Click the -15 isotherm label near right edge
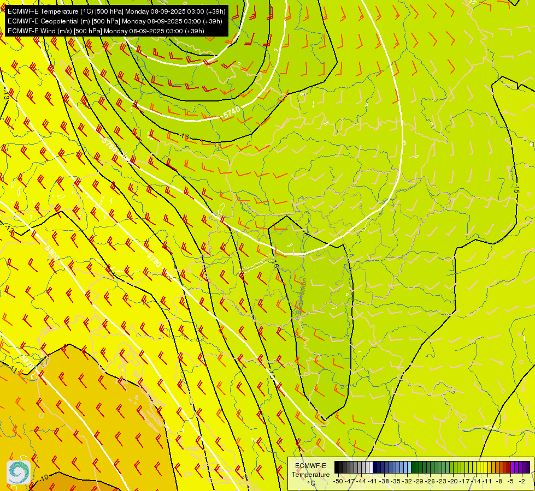Image resolution: width=535 pixels, height=491 pixels. (516, 189)
